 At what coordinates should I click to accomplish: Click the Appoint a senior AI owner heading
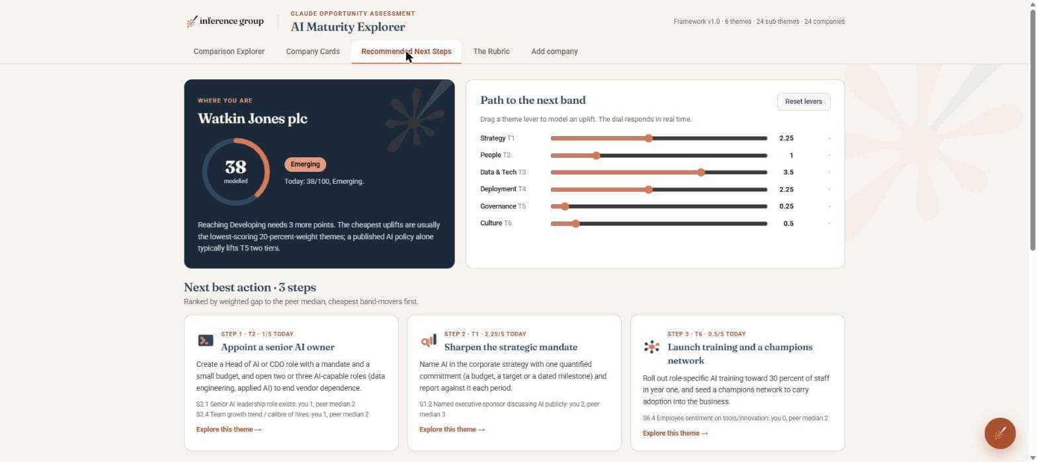pos(278,347)
